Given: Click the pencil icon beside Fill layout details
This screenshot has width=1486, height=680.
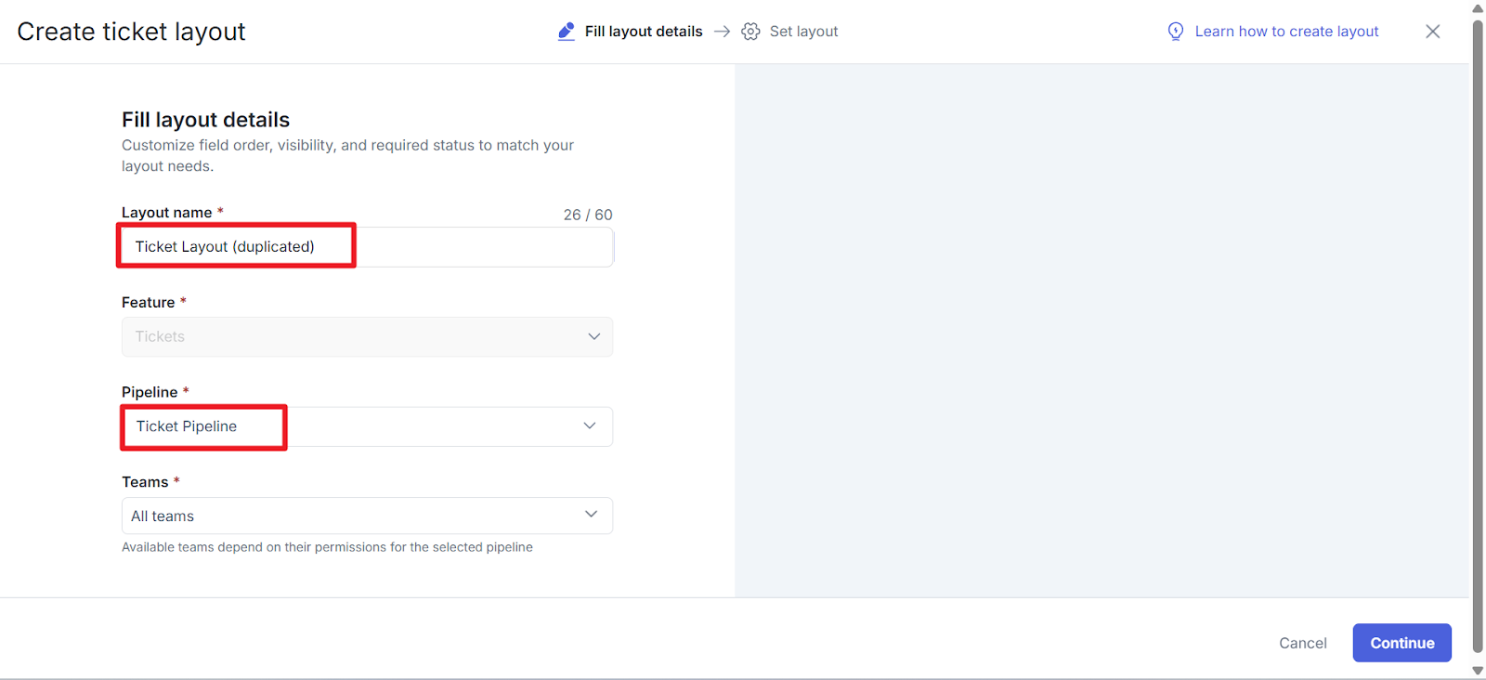Looking at the screenshot, I should pyautogui.click(x=566, y=32).
